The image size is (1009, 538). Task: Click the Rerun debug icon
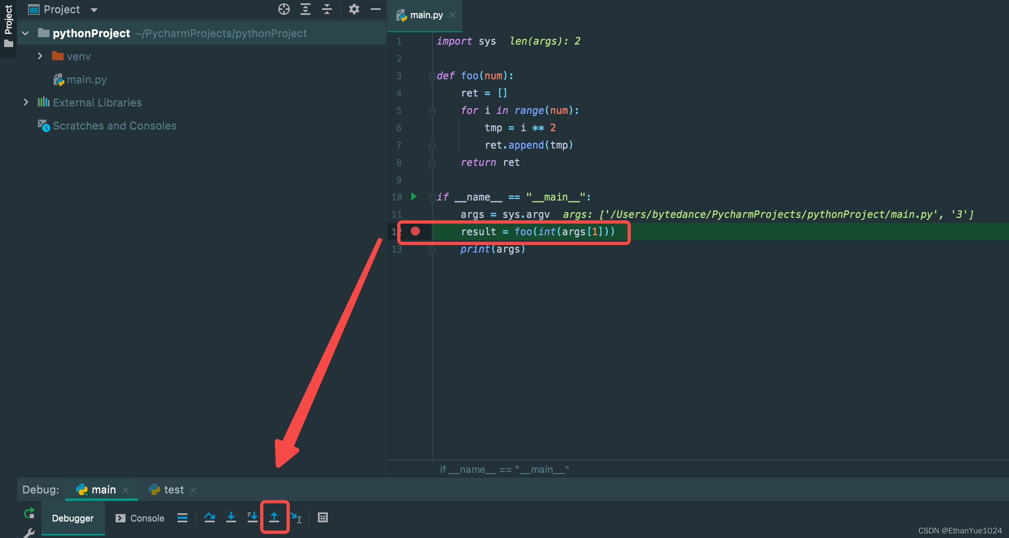[x=29, y=513]
